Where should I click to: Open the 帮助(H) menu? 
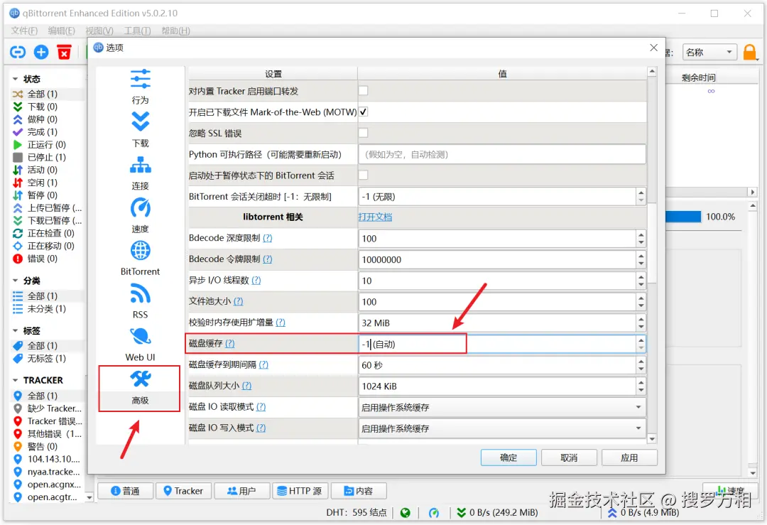pyautogui.click(x=175, y=31)
